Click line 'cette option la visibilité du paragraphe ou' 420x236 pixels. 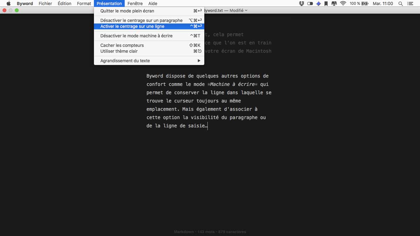pyautogui.click(x=206, y=118)
